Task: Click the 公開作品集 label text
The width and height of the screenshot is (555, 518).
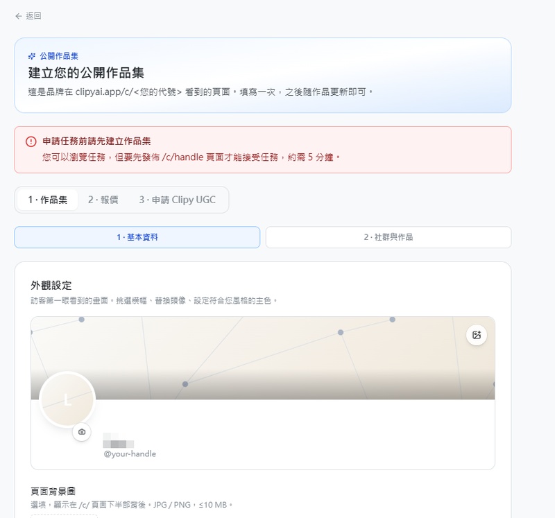Action: pos(59,56)
